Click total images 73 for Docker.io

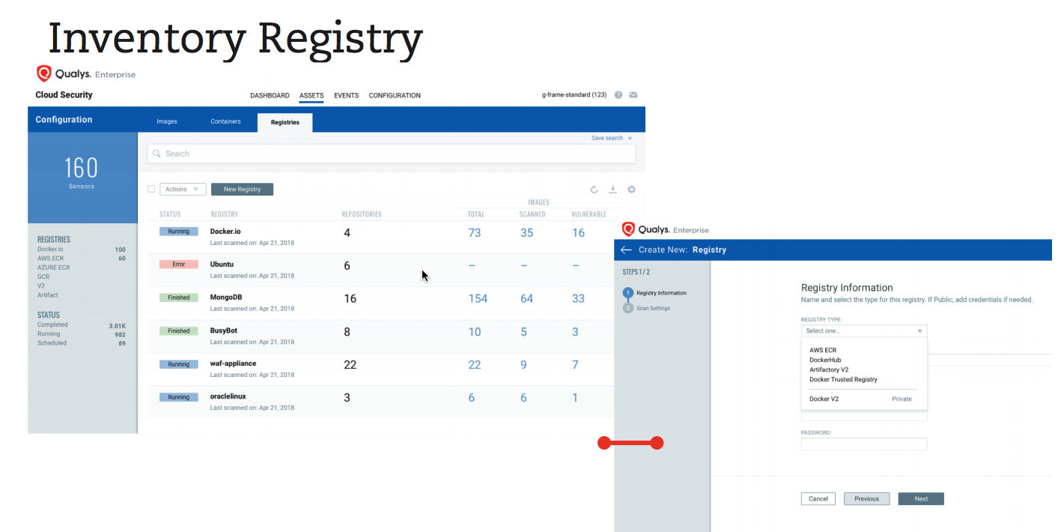475,233
